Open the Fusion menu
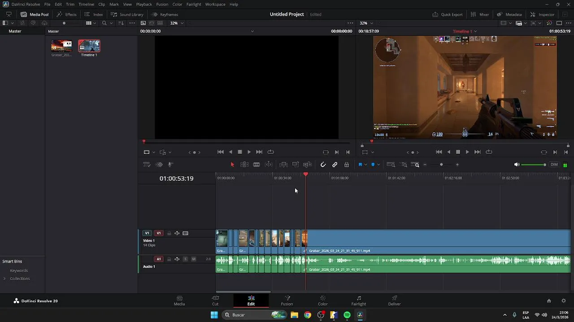 coord(162,4)
